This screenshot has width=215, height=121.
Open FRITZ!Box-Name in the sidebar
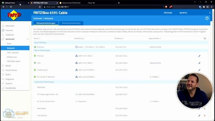(x=13, y=61)
